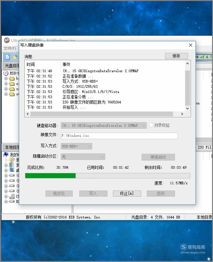Click the 版权所有 EZB Systems status text
The image size is (213, 262).
click(63, 217)
